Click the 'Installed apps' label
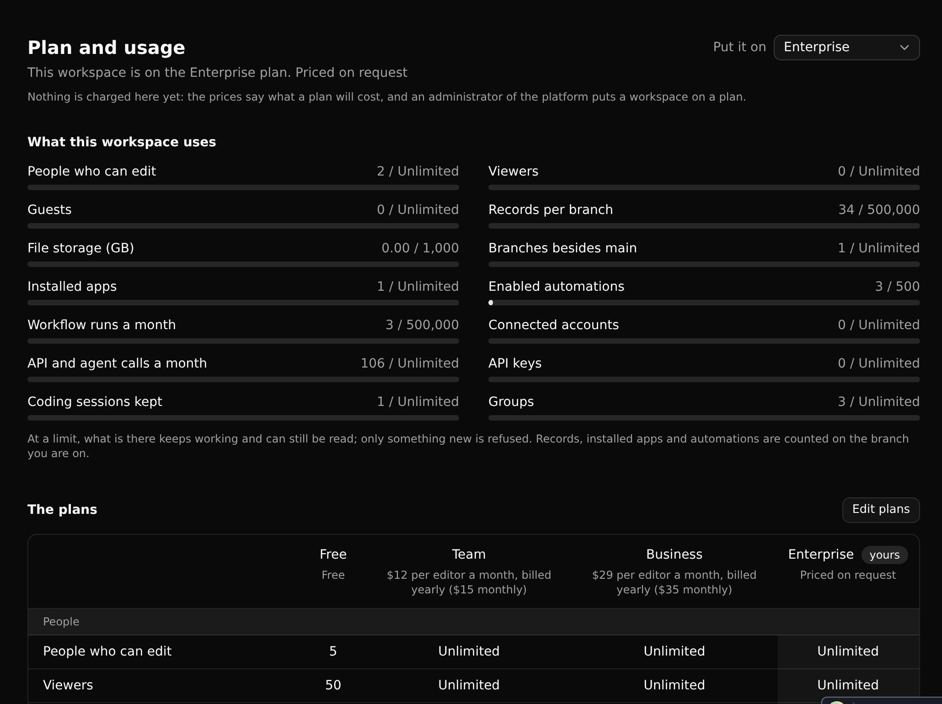The image size is (942, 704). 72,286
